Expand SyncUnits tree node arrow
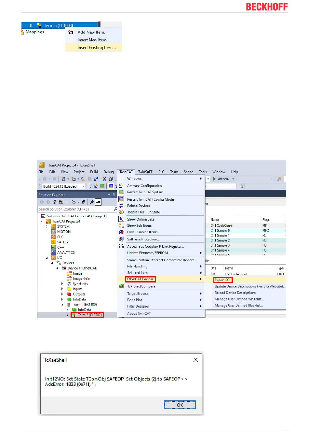 62,284
